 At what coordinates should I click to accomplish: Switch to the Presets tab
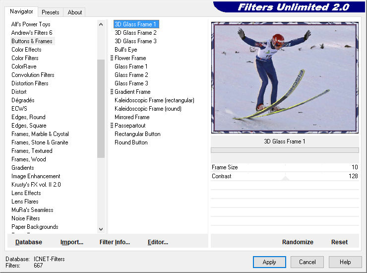[50, 12]
